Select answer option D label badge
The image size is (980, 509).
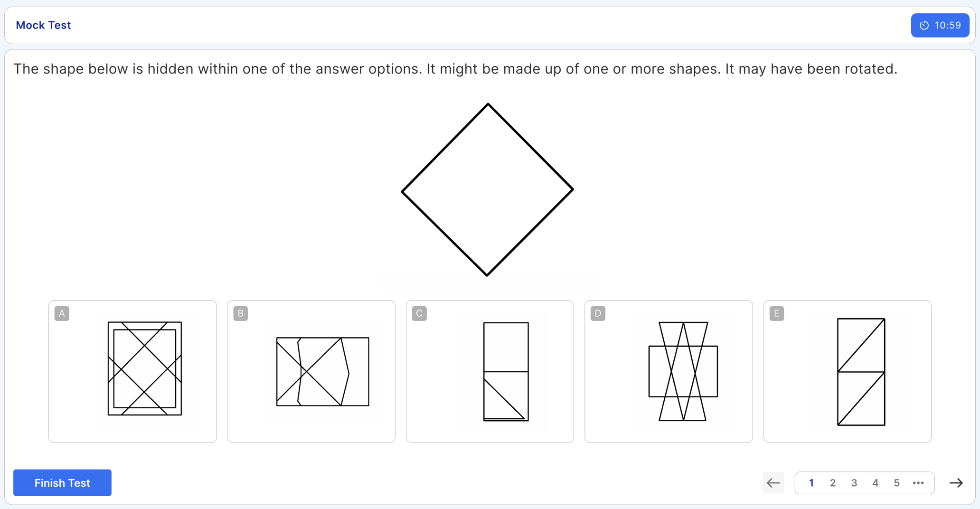(598, 313)
